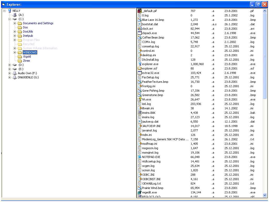Click the file list scroll down arrow

[x=265, y=195]
